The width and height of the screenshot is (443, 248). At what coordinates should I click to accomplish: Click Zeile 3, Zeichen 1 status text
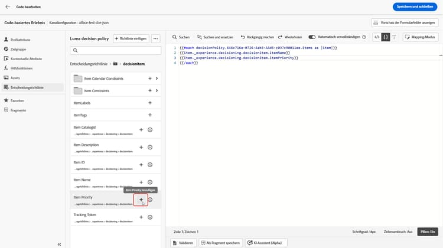point(186,232)
